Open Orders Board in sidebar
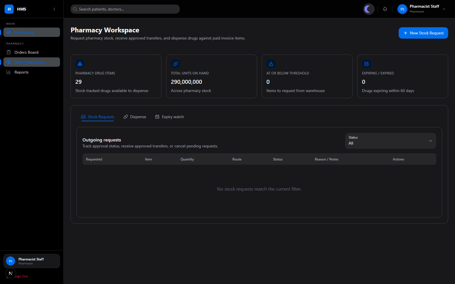The image size is (455, 284). pyautogui.click(x=32, y=52)
